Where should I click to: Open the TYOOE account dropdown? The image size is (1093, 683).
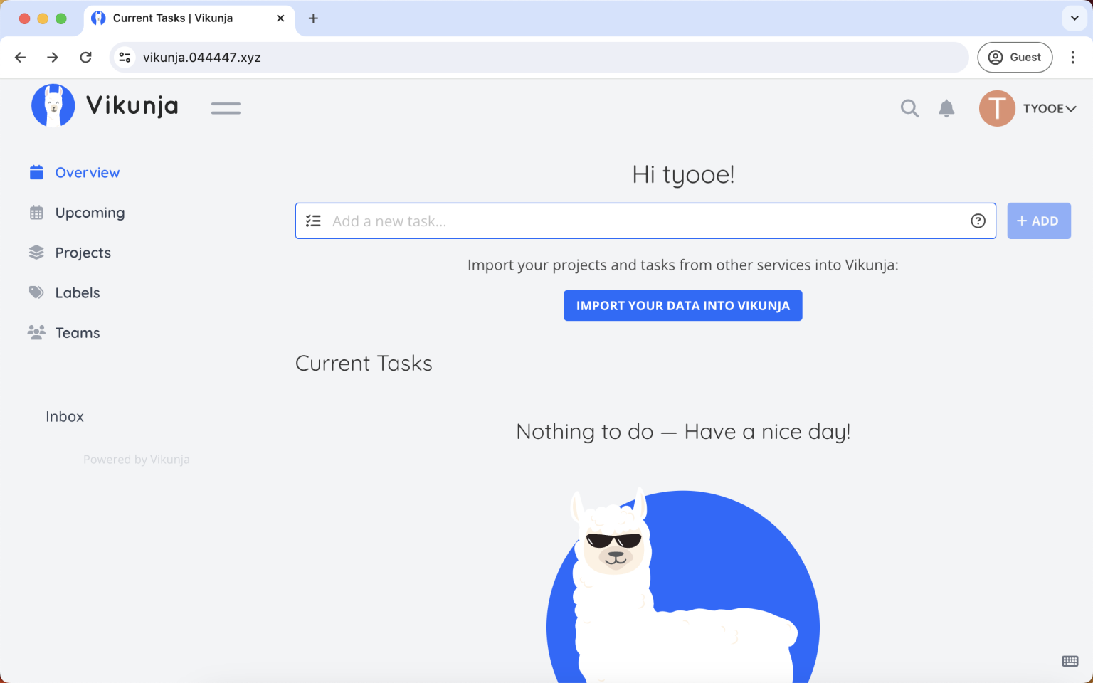pyautogui.click(x=1049, y=108)
